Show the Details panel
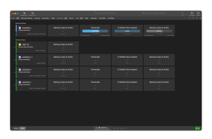The height and width of the screenshot is (139, 212). [198, 13]
